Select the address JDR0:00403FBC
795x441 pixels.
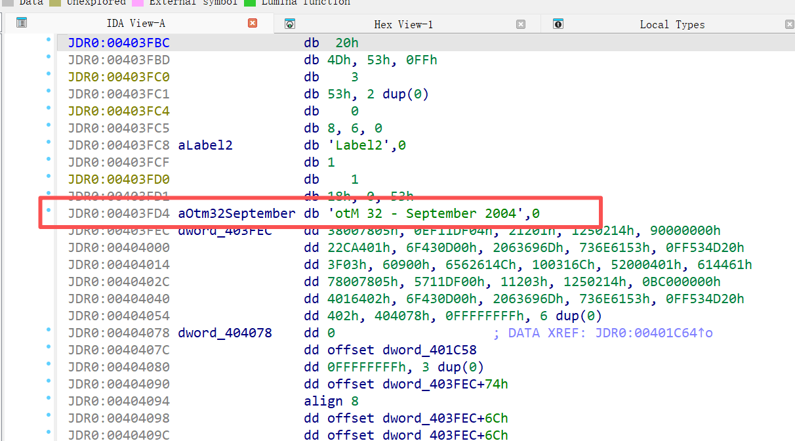[x=119, y=43]
